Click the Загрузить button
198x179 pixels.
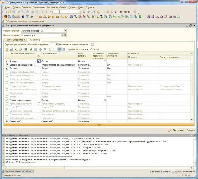tap(179, 130)
